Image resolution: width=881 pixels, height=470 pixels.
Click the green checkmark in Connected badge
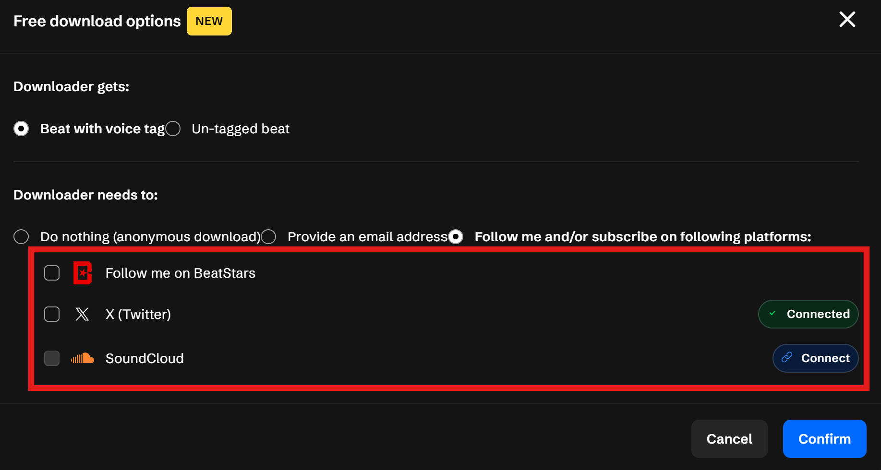[x=772, y=314]
